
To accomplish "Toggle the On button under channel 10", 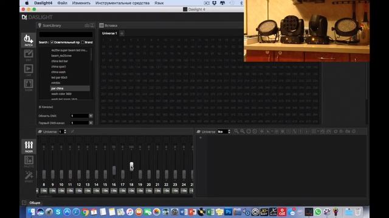I will (61, 191).
